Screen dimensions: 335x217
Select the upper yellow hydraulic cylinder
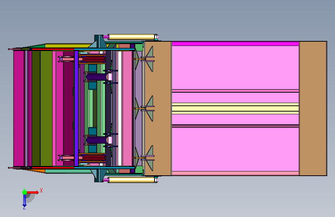[x=131, y=37]
